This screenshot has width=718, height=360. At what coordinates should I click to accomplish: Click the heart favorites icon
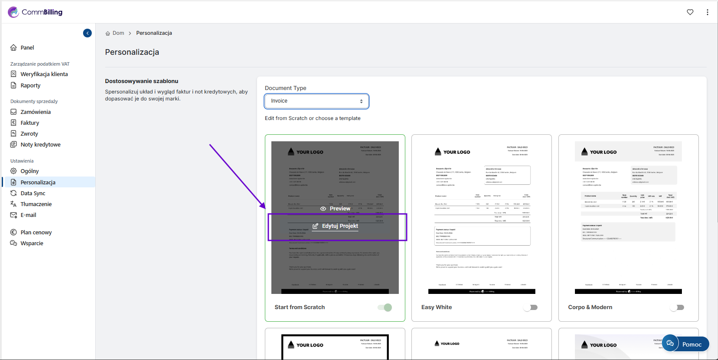click(x=690, y=12)
